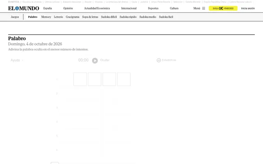The image size is (263, 164).
Task: Go to the España section
Action: point(48,8)
